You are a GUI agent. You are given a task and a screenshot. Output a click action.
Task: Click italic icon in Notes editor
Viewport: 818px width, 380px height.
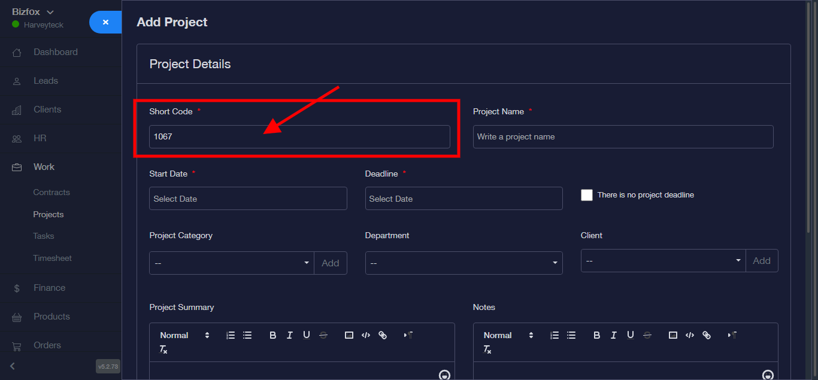pos(613,335)
